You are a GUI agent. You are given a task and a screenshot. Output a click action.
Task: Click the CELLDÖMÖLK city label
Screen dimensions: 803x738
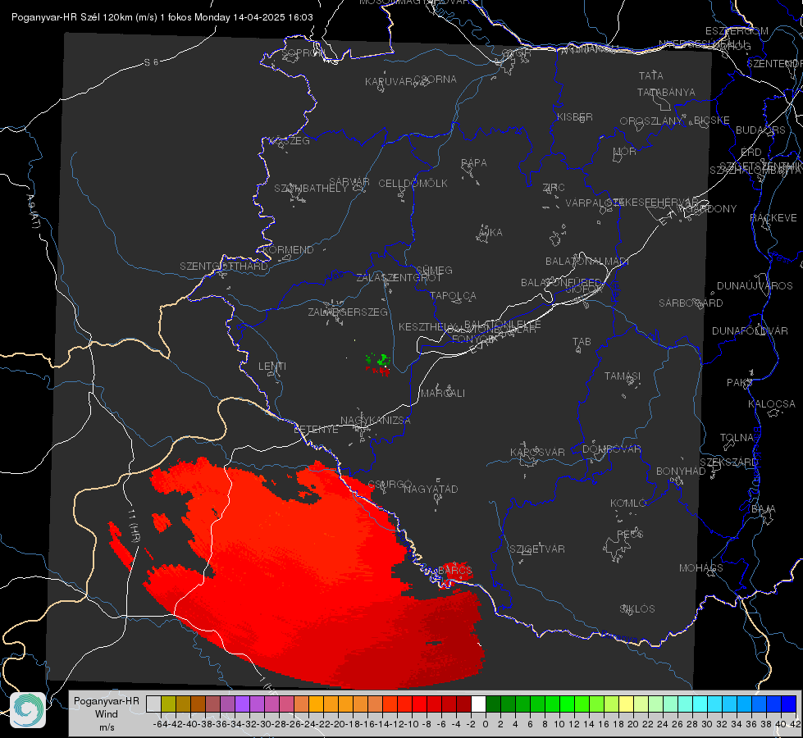(x=413, y=184)
